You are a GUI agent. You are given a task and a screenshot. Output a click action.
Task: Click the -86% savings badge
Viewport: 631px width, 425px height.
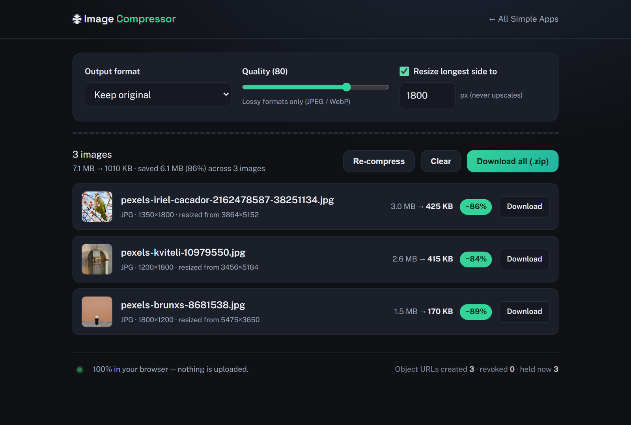(x=476, y=206)
